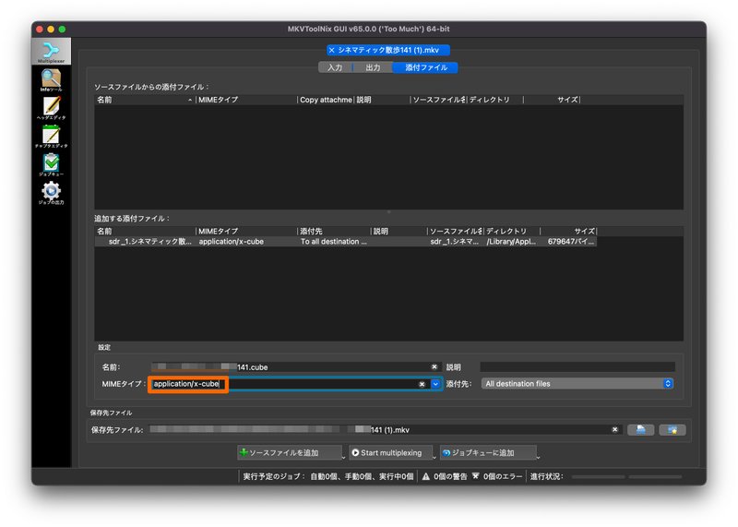
Task: Click ジョブキューに追加 button
Action: click(x=487, y=452)
